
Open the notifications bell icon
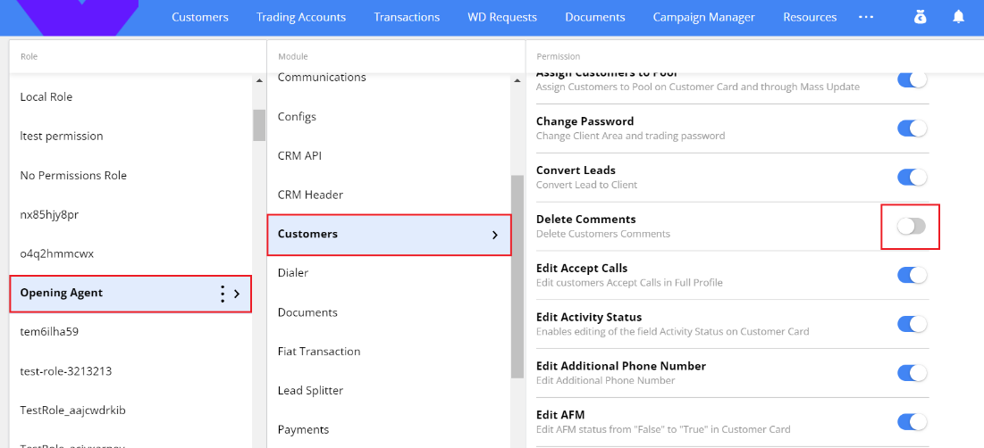958,17
